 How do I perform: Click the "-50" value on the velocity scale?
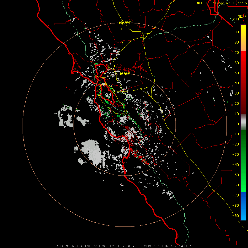tap(236, 175)
